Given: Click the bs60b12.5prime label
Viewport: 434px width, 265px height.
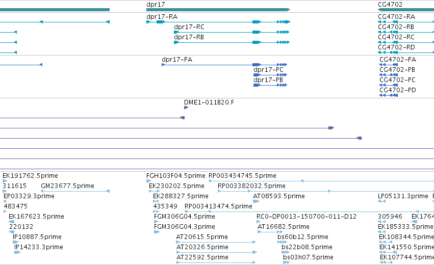Looking at the screenshot, I should pos(303,237).
